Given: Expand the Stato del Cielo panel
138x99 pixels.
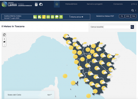Looking at the screenshot, I should coord(50,95).
